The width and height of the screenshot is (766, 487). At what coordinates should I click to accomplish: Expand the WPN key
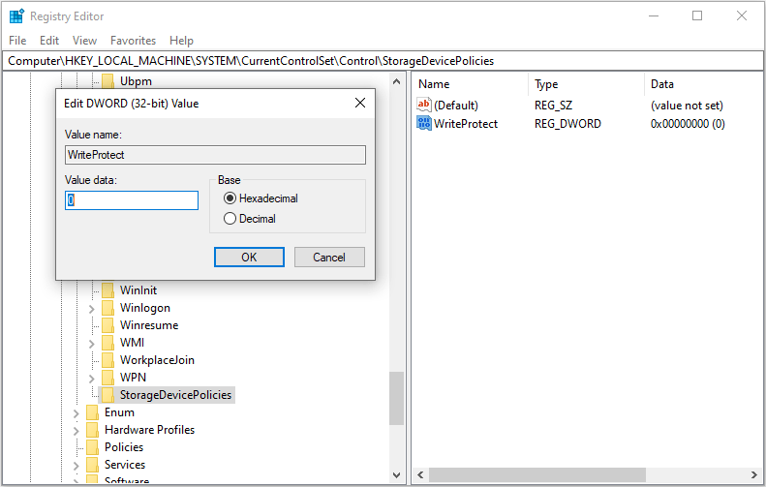tap(91, 378)
